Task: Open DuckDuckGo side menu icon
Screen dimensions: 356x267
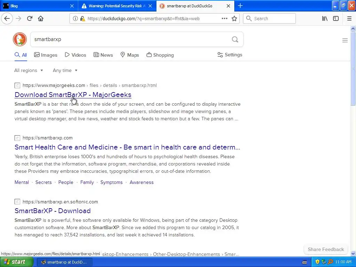Action: click(x=345, y=40)
